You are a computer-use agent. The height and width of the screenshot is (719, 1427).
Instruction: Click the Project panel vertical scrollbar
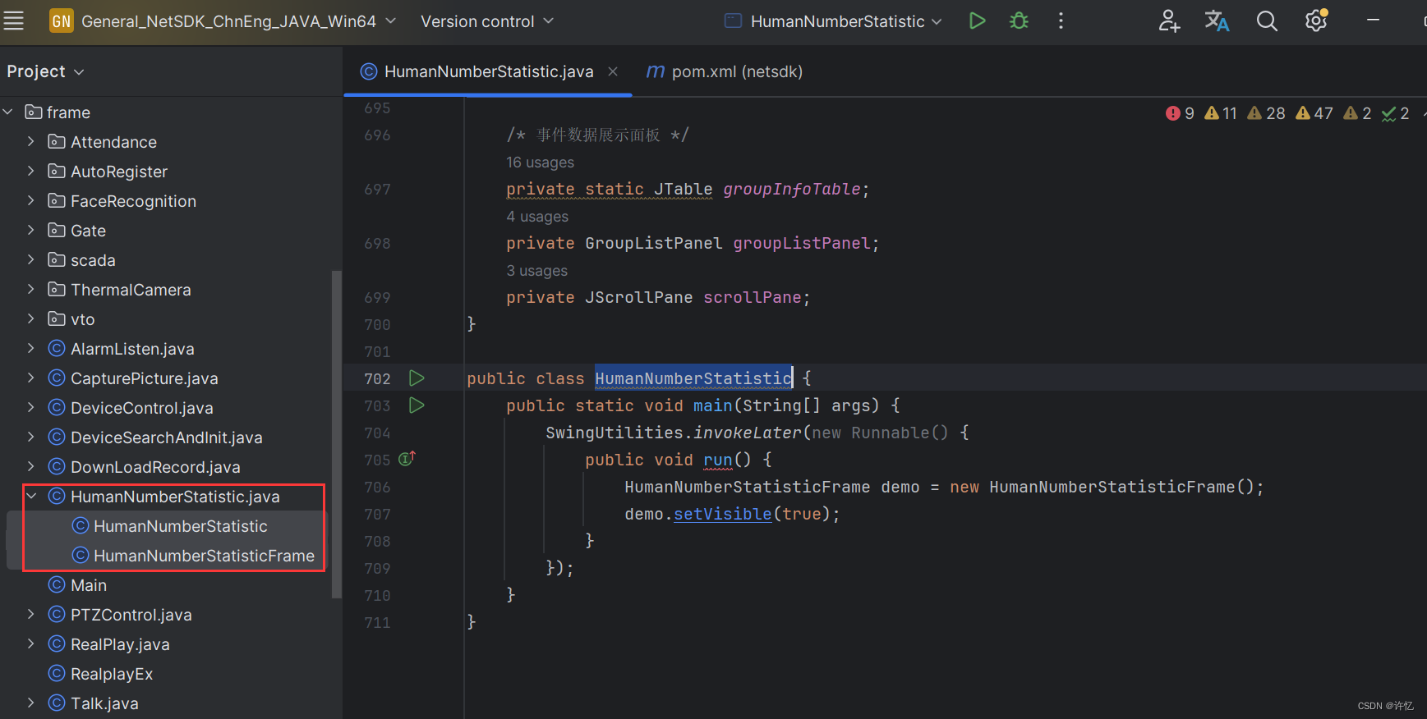pyautogui.click(x=335, y=434)
